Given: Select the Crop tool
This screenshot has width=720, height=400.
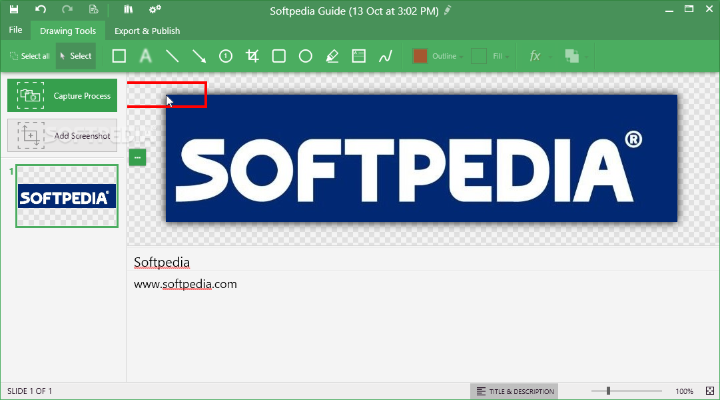Looking at the screenshot, I should pyautogui.click(x=252, y=56).
